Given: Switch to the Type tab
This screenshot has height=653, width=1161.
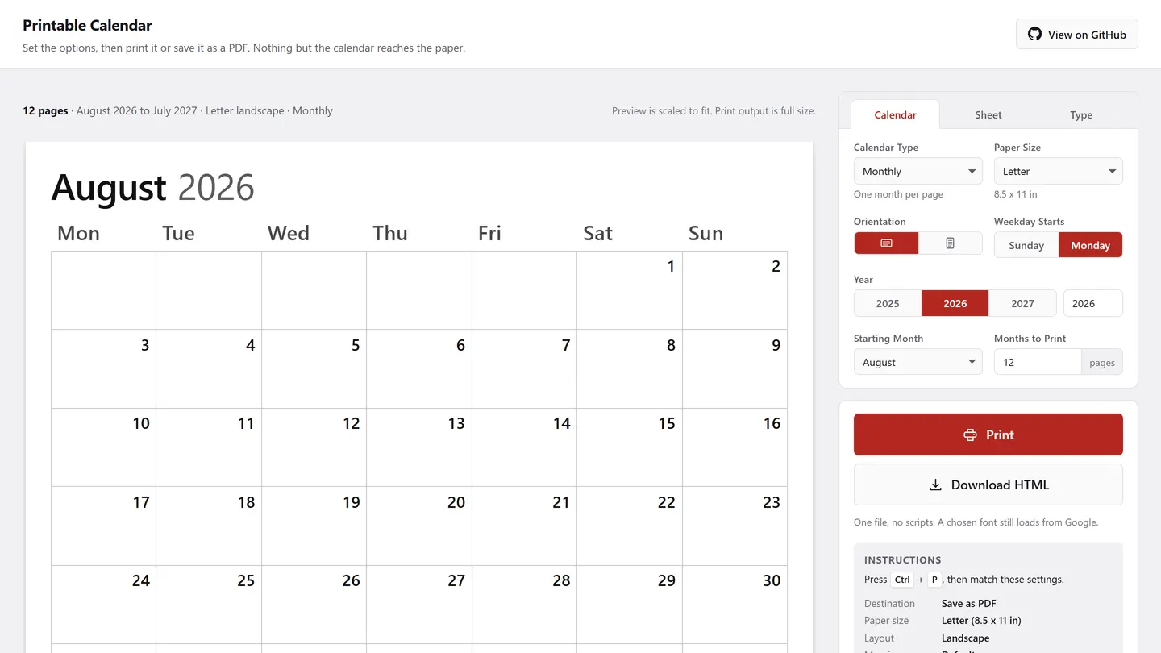Looking at the screenshot, I should 1081,114.
